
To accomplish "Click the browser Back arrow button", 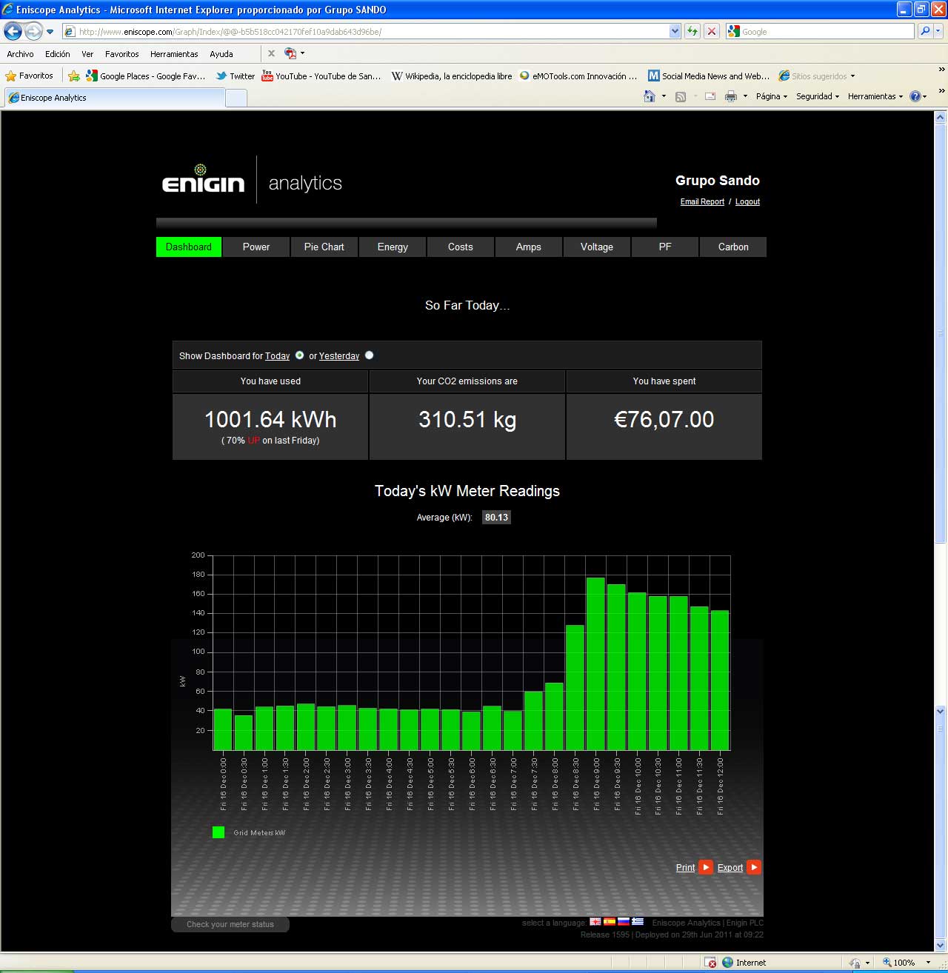I will click(x=13, y=31).
